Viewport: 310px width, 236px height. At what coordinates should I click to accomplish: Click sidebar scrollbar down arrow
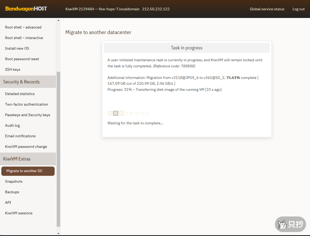[58, 233]
